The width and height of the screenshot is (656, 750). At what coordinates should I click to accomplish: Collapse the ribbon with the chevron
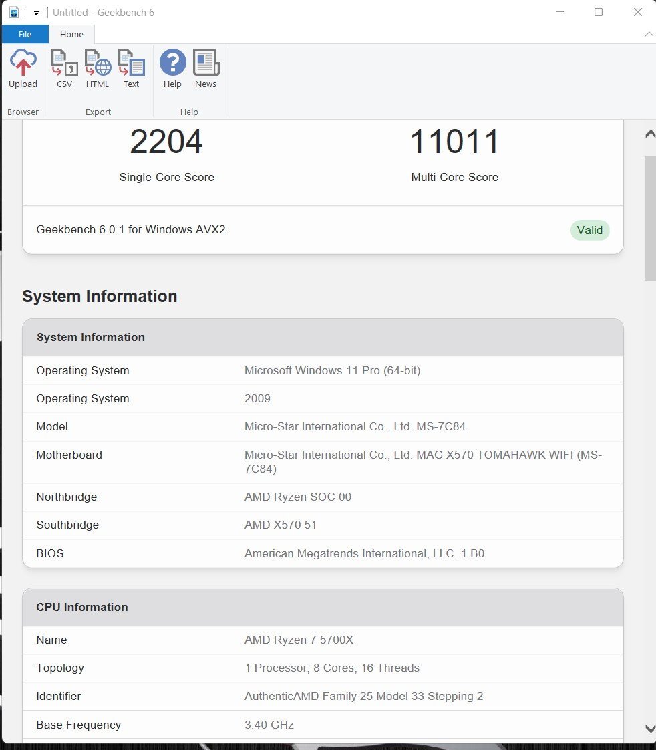649,35
